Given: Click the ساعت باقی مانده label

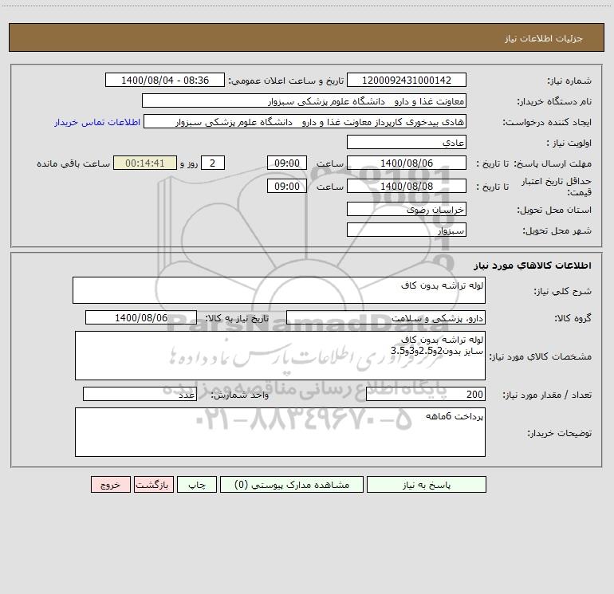Looking at the screenshot, I should pos(73,163).
